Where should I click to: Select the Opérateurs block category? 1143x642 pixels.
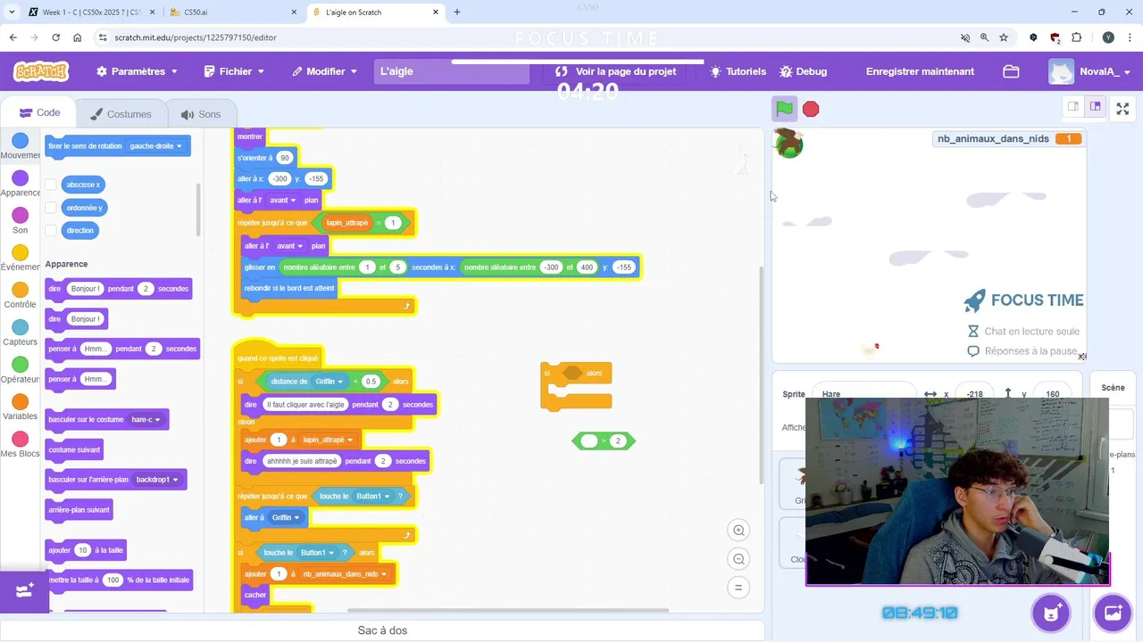click(x=21, y=370)
